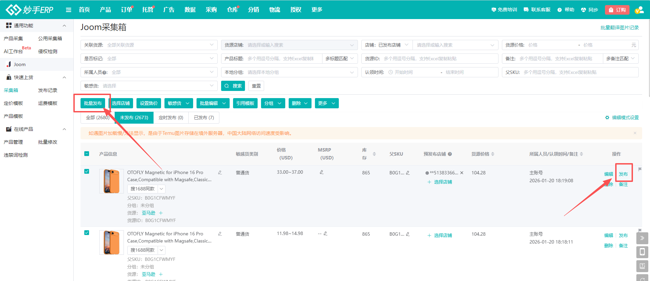Open the 批量翻译图片记录 link
This screenshot has width=650, height=281.
[619, 28]
